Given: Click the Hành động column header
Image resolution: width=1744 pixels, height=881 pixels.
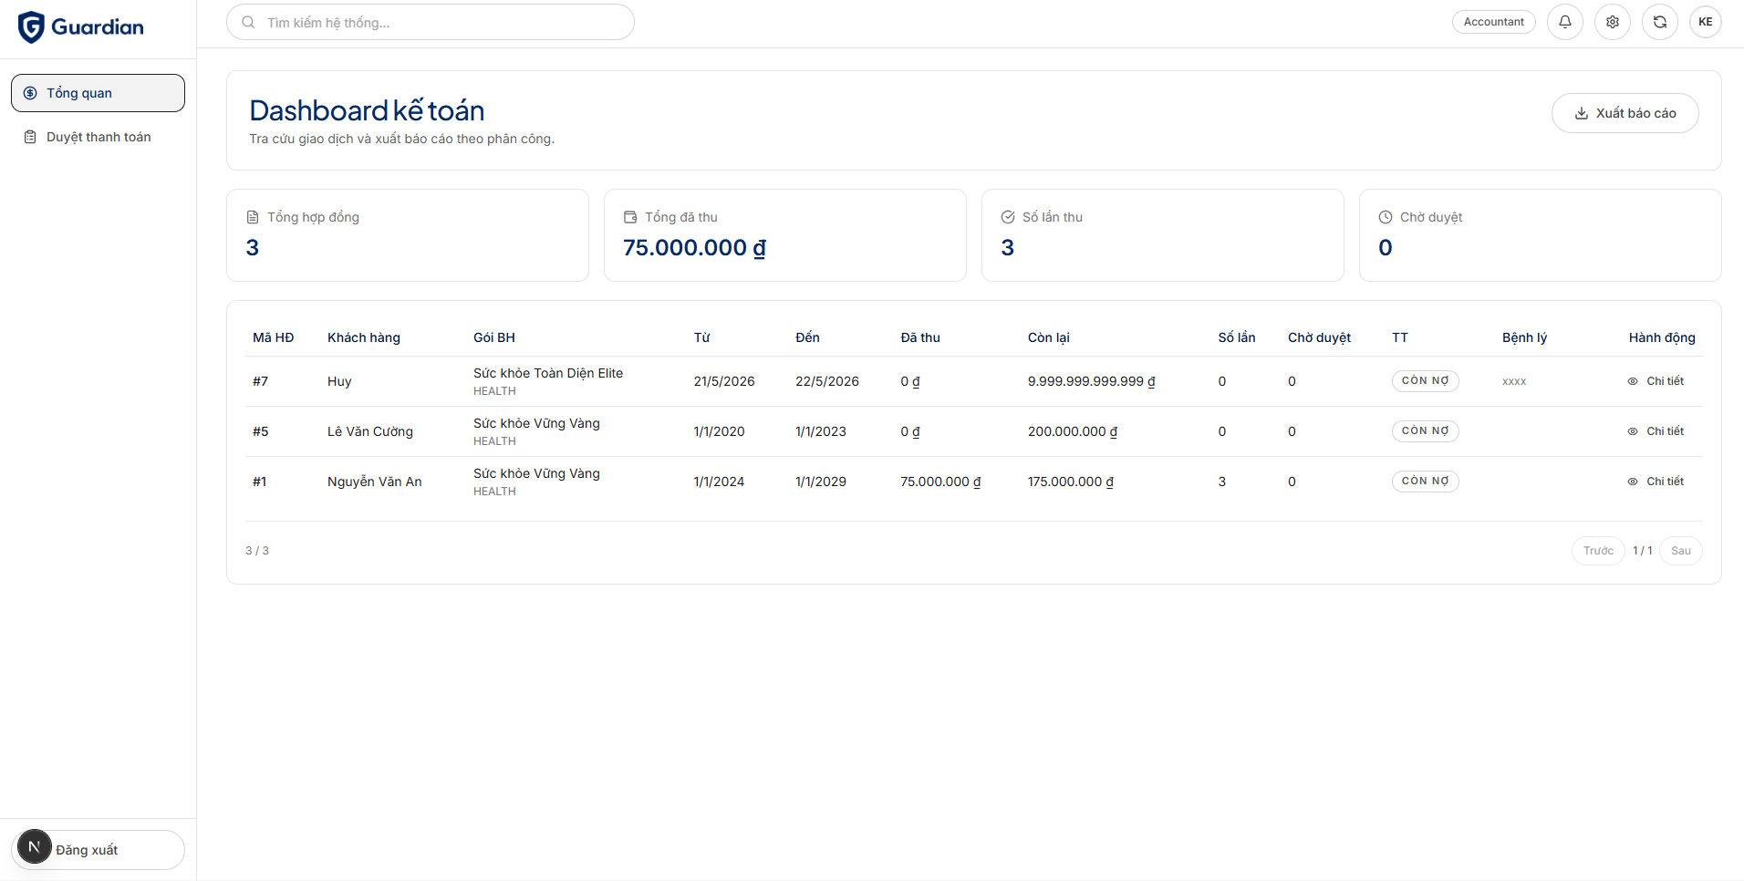Looking at the screenshot, I should pos(1662,337).
